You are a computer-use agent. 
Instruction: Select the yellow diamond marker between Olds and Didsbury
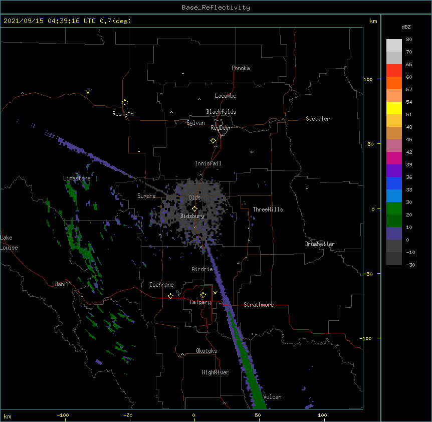[x=194, y=209]
